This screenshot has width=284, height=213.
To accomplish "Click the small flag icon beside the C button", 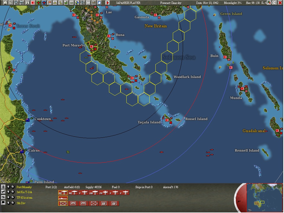I will click(269, 3).
